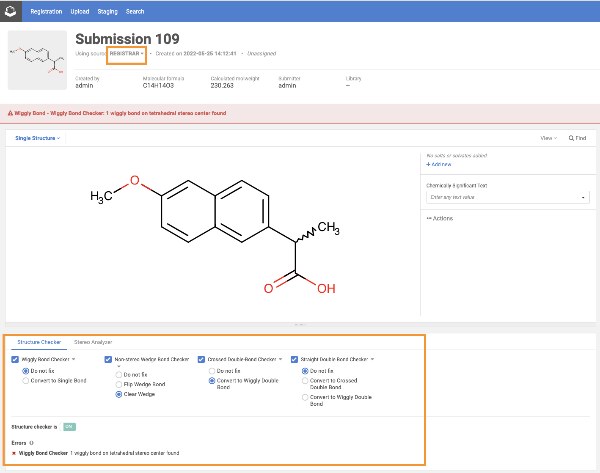Click the Chemically Significant Text field
This screenshot has width=600, height=473.
tap(504, 197)
